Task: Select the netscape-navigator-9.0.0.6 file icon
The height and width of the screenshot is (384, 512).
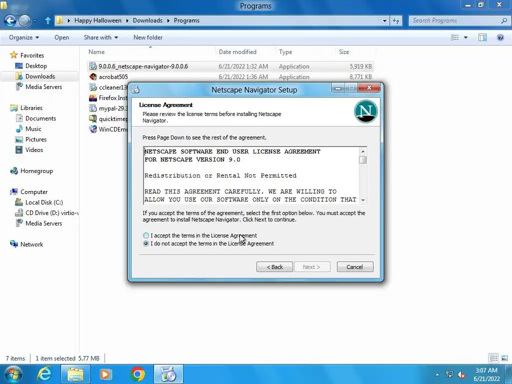Action: point(93,66)
